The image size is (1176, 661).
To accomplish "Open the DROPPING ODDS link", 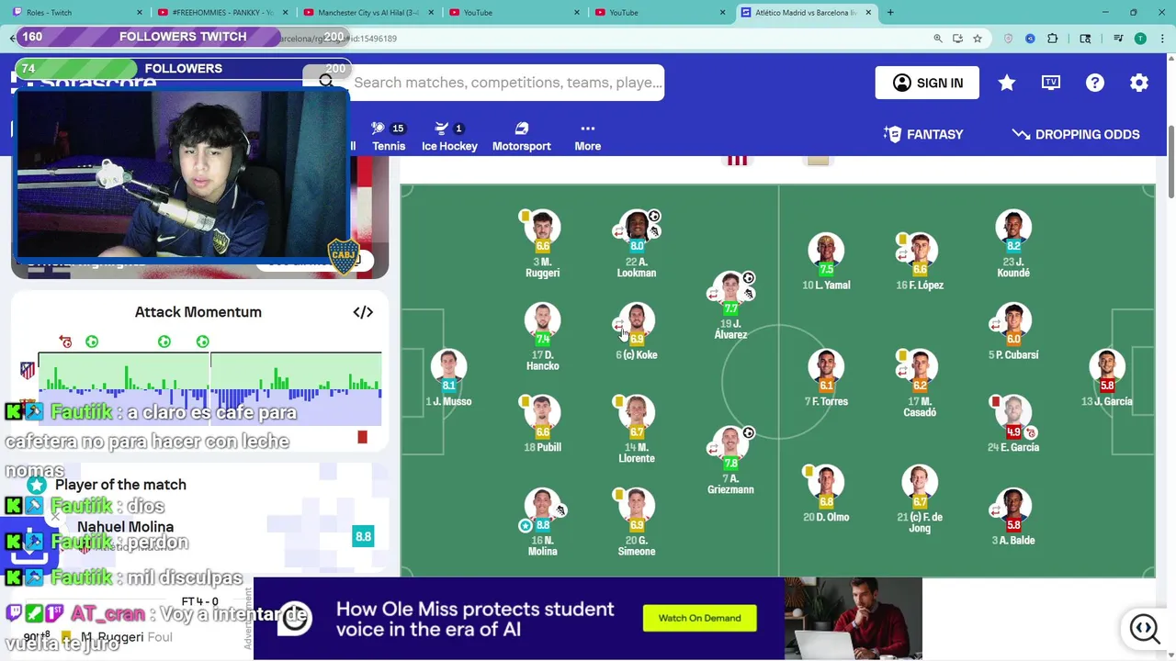I will pyautogui.click(x=1076, y=134).
